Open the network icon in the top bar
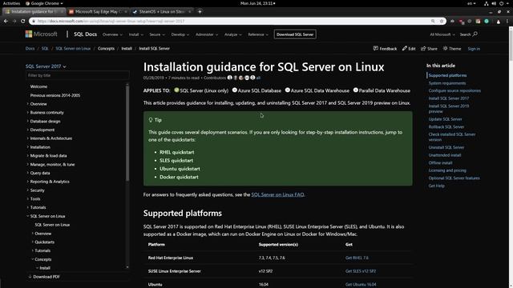This screenshot has width=513, height=288. pyautogui.click(x=487, y=3)
